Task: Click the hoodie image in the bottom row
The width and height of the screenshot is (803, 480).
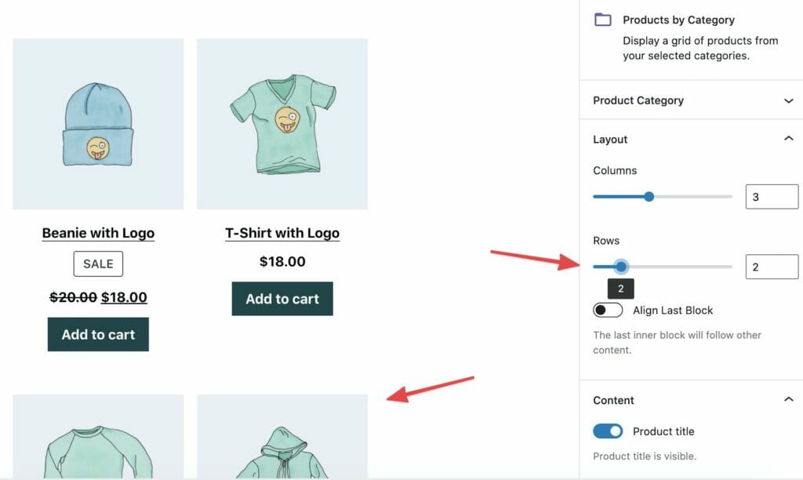Action: pyautogui.click(x=282, y=439)
